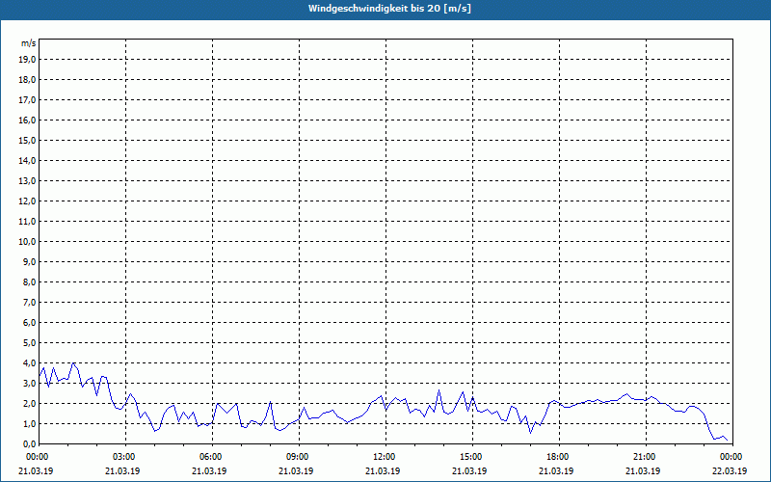Click the 17,0 y-axis label

tap(29, 100)
